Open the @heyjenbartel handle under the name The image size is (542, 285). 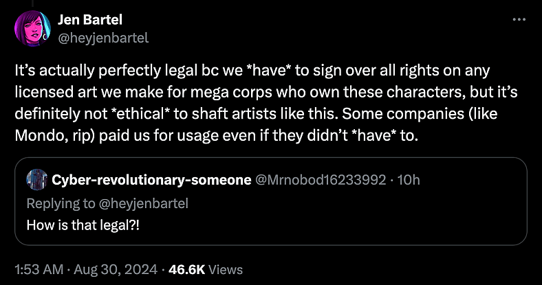pos(103,38)
